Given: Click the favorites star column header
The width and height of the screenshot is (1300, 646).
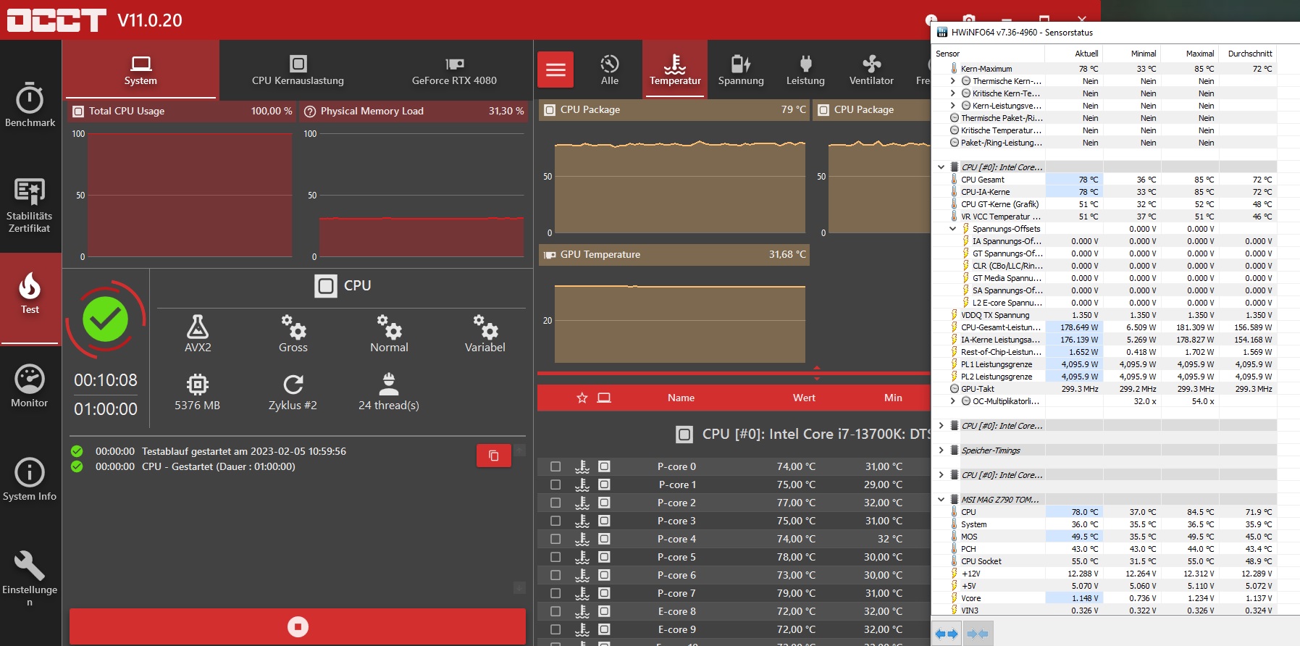Looking at the screenshot, I should (x=582, y=398).
